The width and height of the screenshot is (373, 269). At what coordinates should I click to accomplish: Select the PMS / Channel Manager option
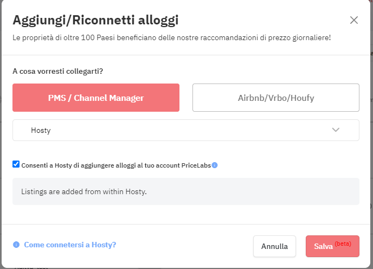pyautogui.click(x=96, y=98)
